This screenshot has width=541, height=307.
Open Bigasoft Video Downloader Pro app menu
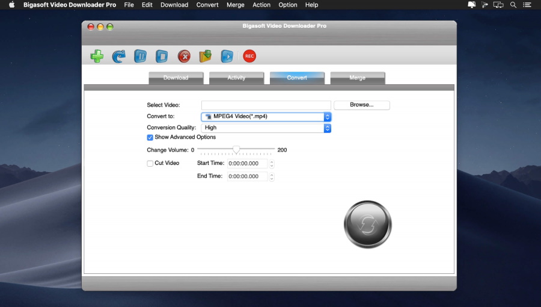[x=70, y=5]
